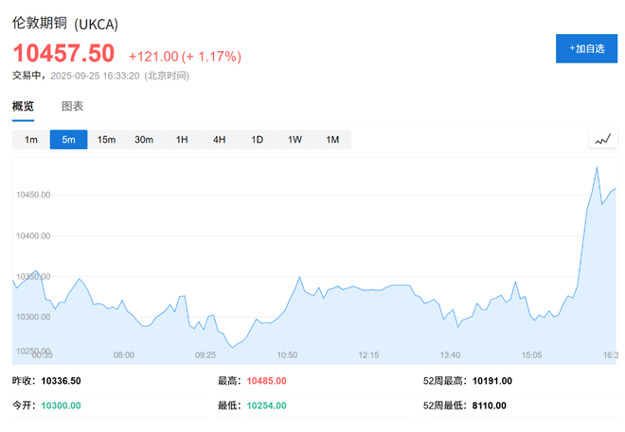Click the 伦敦期铜 (UKCA) title

64,24
